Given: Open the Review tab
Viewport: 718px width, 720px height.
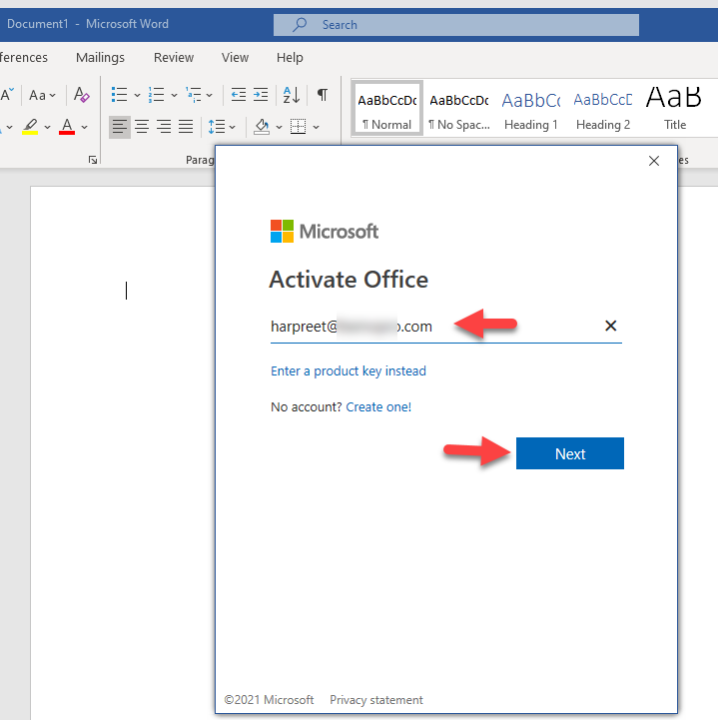Looking at the screenshot, I should pos(174,57).
